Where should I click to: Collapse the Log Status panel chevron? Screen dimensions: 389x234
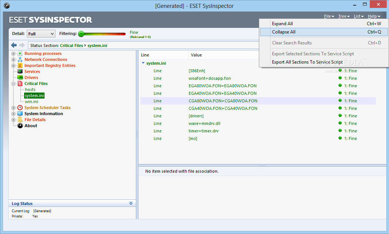pos(131,203)
